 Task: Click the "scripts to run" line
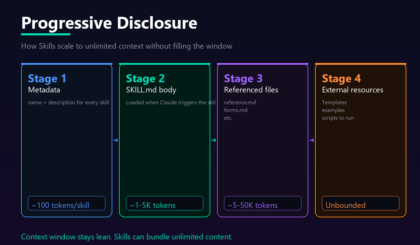click(x=338, y=118)
